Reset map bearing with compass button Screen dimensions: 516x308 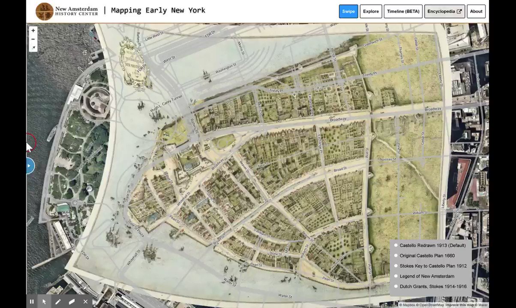33,47
